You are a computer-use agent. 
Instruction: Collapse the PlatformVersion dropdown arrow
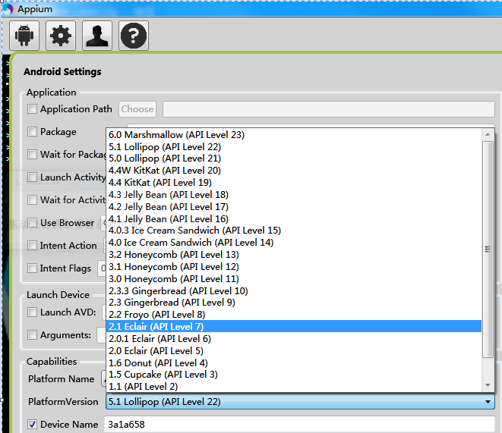click(x=488, y=402)
